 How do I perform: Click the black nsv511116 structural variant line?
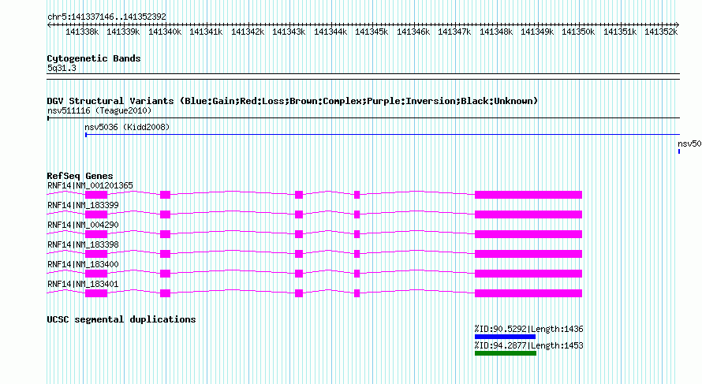(364, 118)
